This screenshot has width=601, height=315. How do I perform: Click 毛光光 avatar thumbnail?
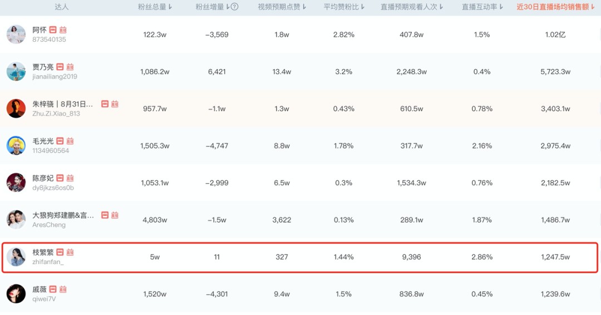coord(16,146)
